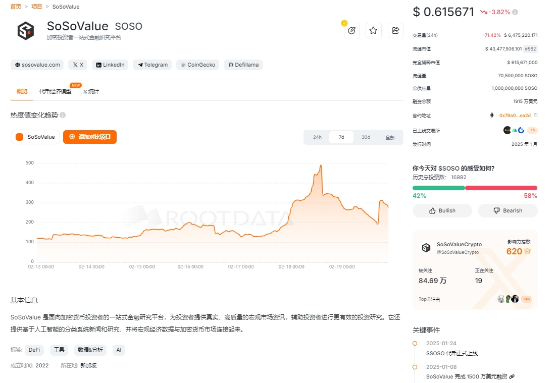The height and width of the screenshot is (383, 558).
Task: Open the X social profile link
Action: click(x=78, y=65)
